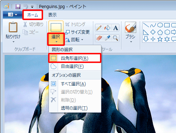Click the トリミング crop button
The image size is (176, 133).
coord(75,24)
